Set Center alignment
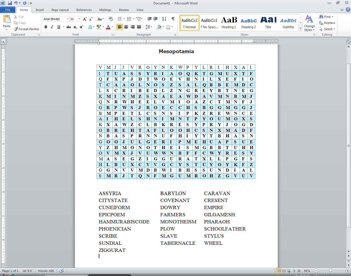The width and height of the screenshot is (351, 276). coord(126,27)
